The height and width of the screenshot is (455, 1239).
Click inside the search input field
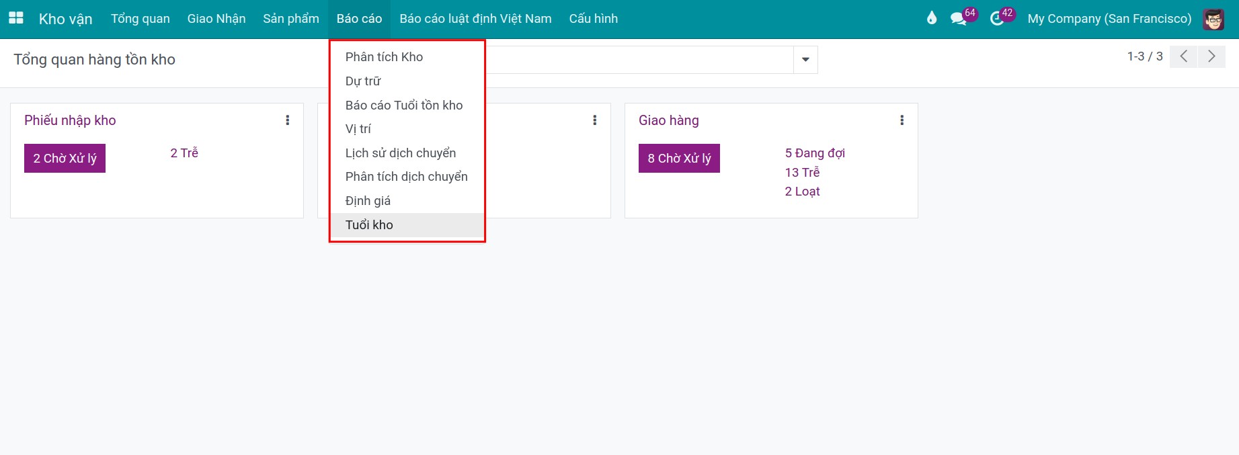[x=639, y=60]
